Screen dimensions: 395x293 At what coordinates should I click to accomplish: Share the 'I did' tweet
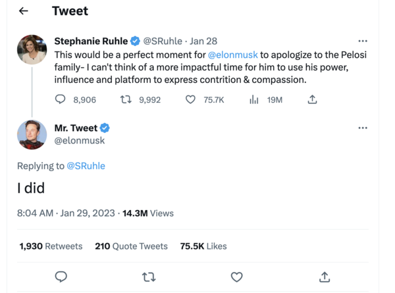coord(325,277)
